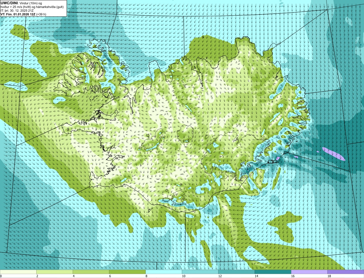Click the dark teal 14–16 m/s legend swatch
Image resolution: width=364 pixels, height=278 pixels.
click(x=273, y=272)
